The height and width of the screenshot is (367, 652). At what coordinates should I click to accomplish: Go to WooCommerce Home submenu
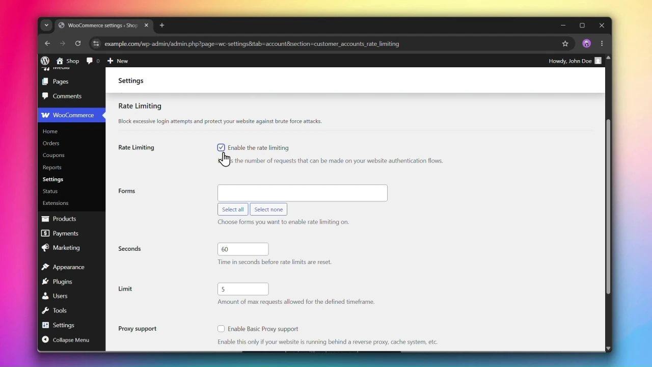click(50, 132)
